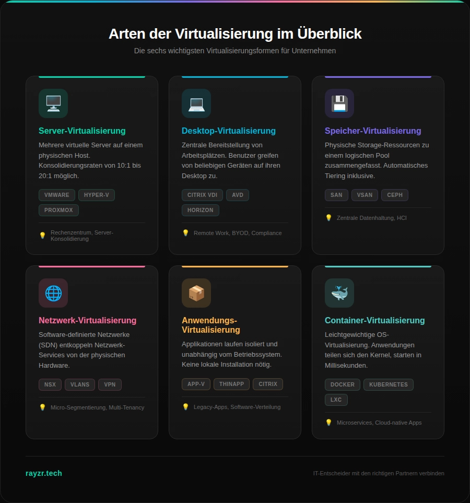Click the DOCKER tag
The height and width of the screenshot is (503, 470).
pos(343,384)
